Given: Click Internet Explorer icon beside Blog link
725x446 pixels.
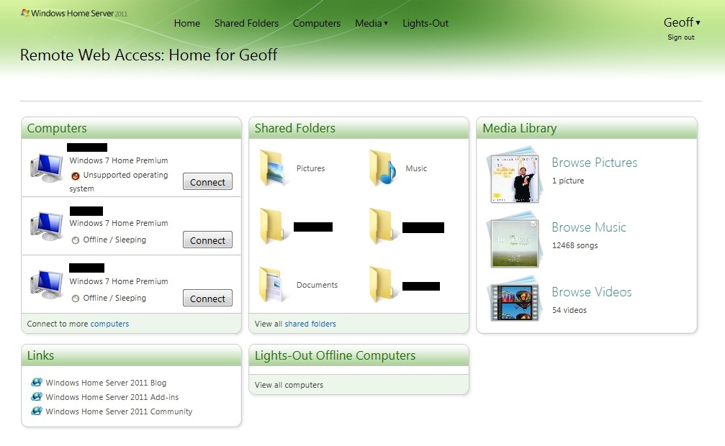Looking at the screenshot, I should (x=37, y=383).
